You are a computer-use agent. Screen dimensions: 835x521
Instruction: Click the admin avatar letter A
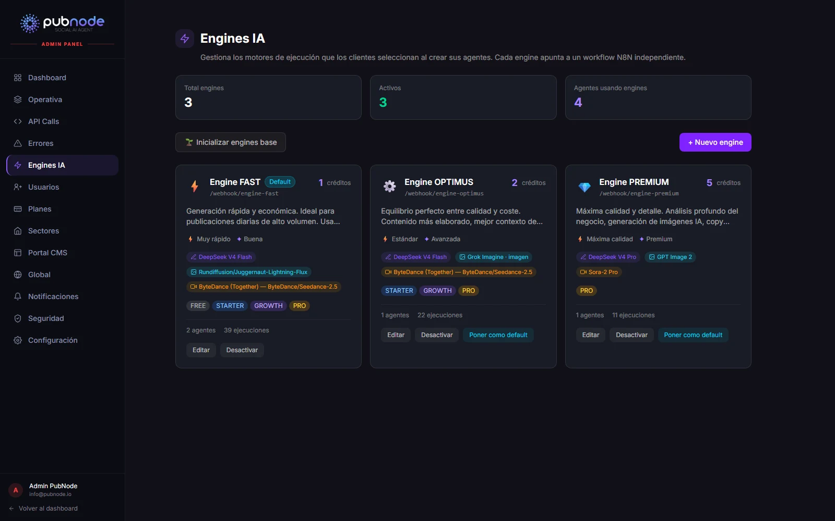16,490
